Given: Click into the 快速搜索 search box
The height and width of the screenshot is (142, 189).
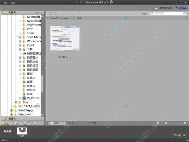Looking at the screenshot, I should [169, 13].
